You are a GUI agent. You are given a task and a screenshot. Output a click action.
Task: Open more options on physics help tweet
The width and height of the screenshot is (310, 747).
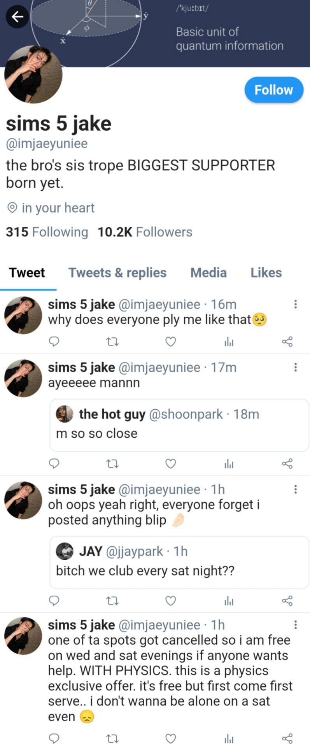coord(296,625)
